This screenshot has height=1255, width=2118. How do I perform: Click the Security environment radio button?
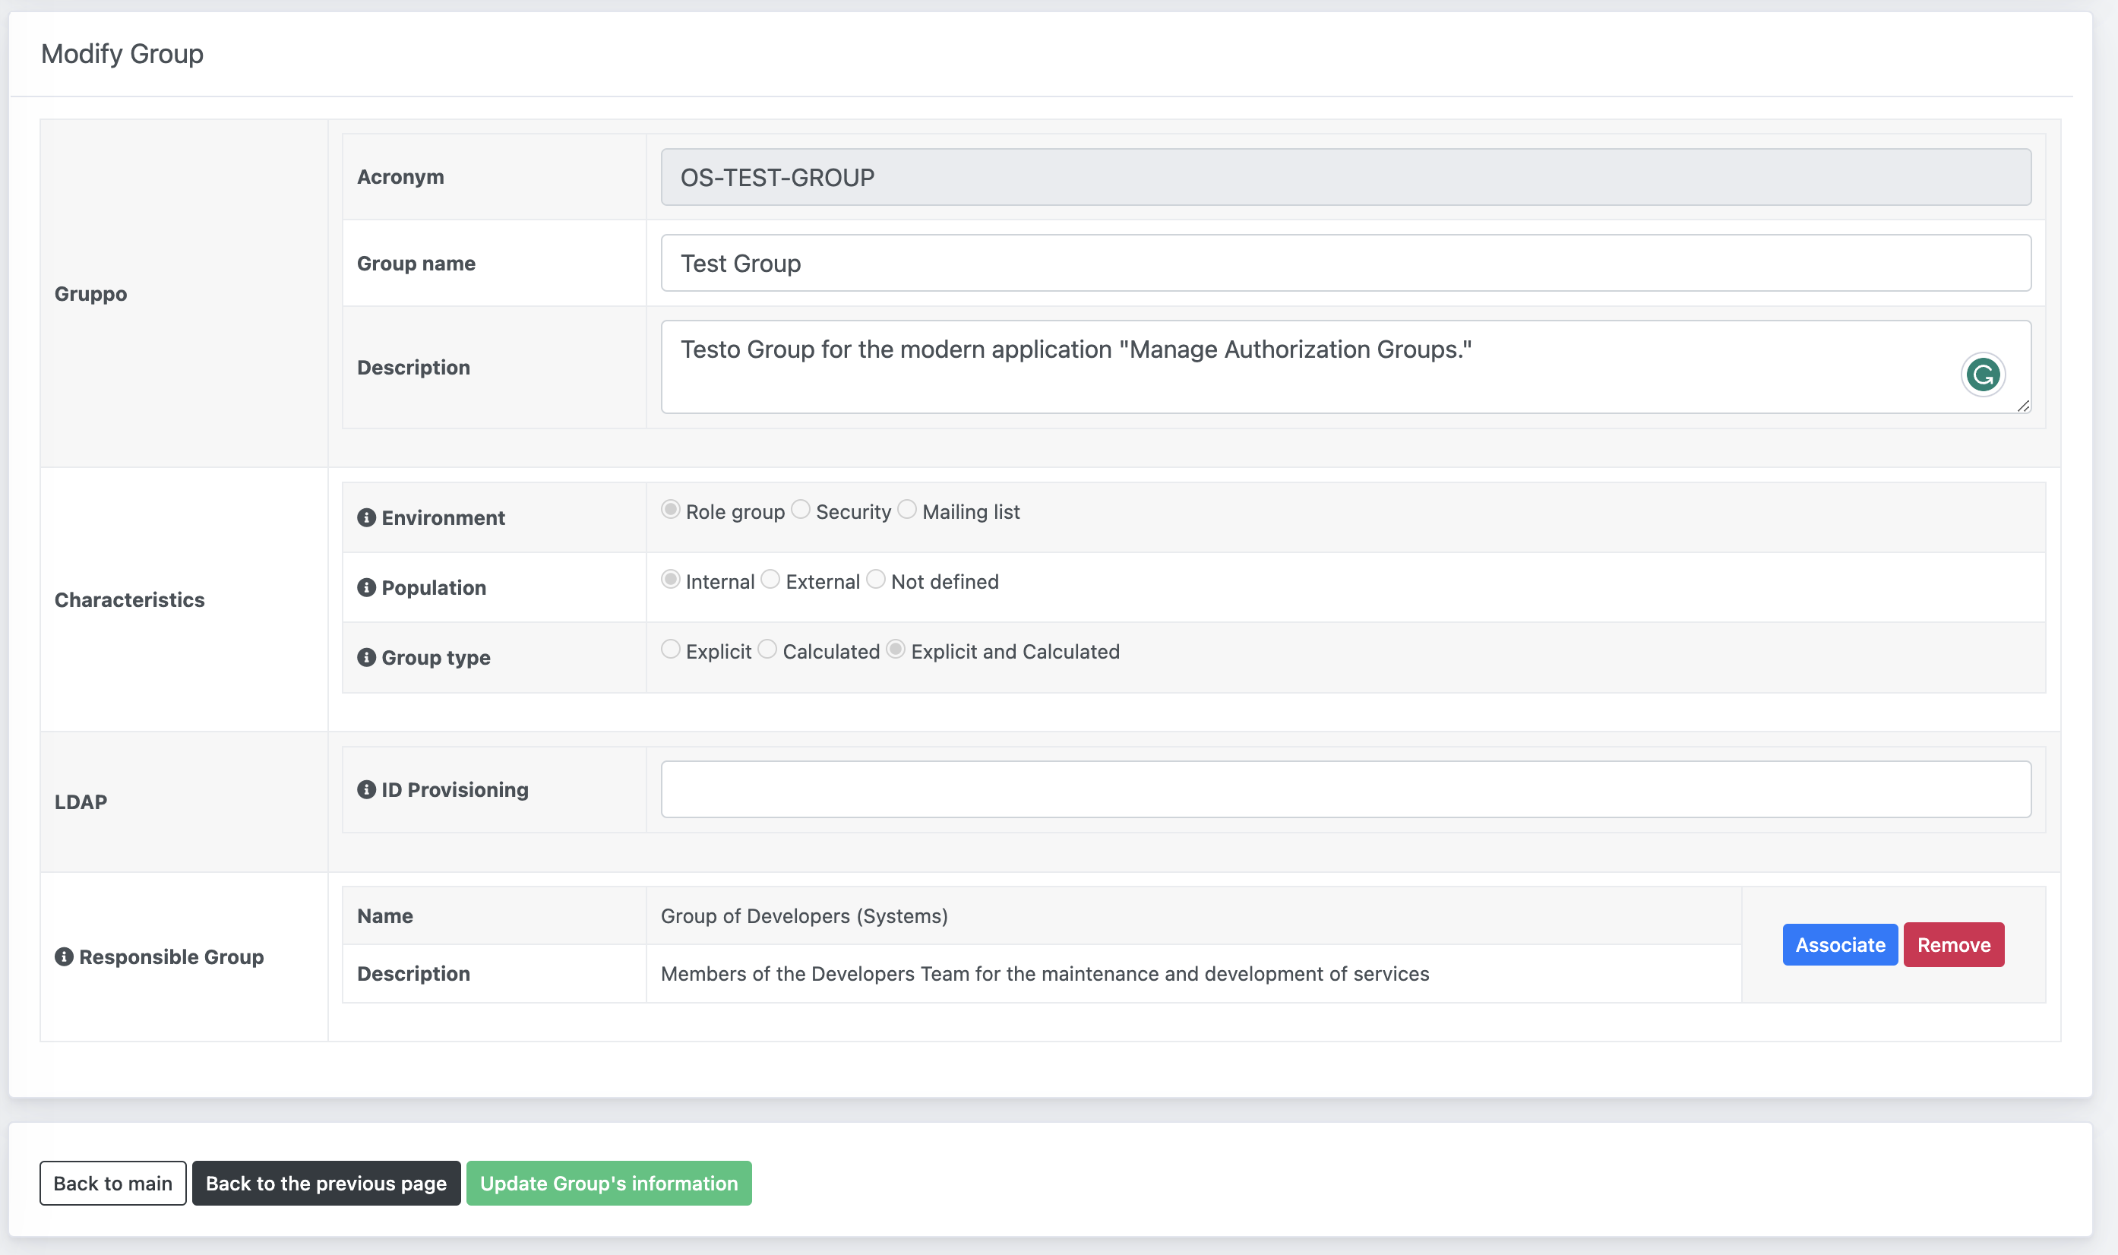(x=802, y=510)
